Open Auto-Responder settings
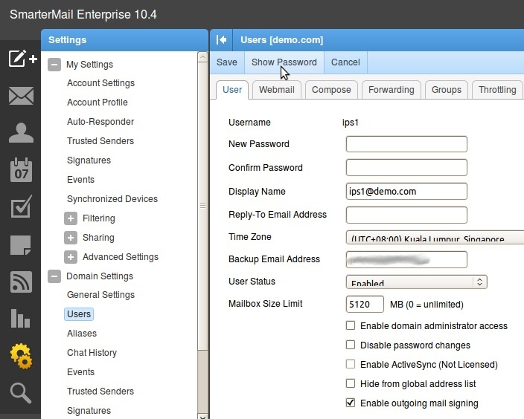524x419 pixels. point(100,122)
